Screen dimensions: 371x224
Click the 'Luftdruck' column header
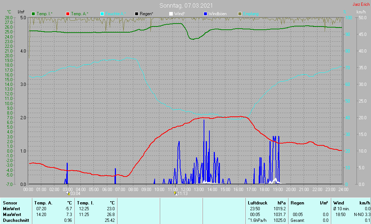(x=258, y=203)
